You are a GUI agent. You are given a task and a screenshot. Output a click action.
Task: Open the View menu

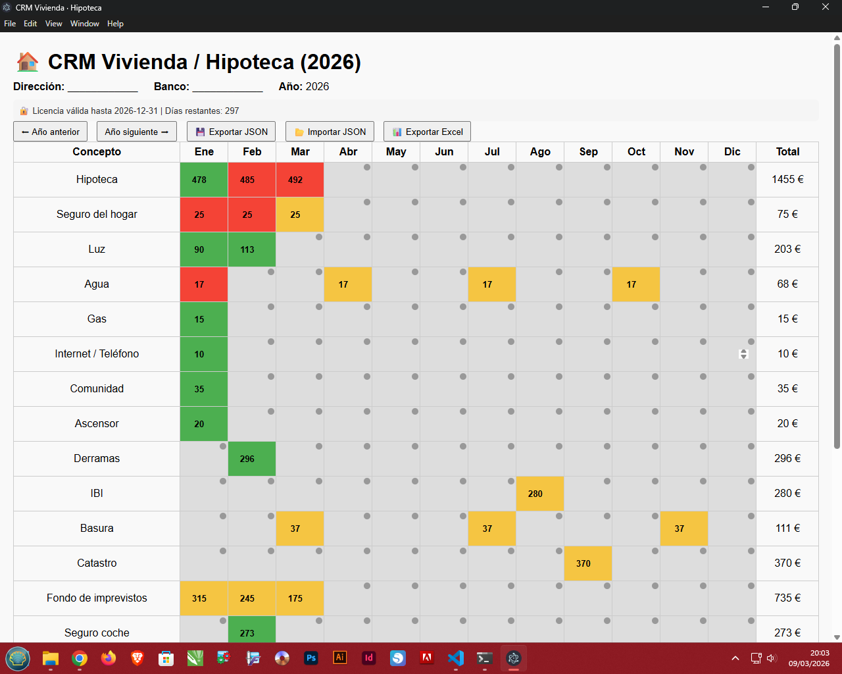[53, 24]
